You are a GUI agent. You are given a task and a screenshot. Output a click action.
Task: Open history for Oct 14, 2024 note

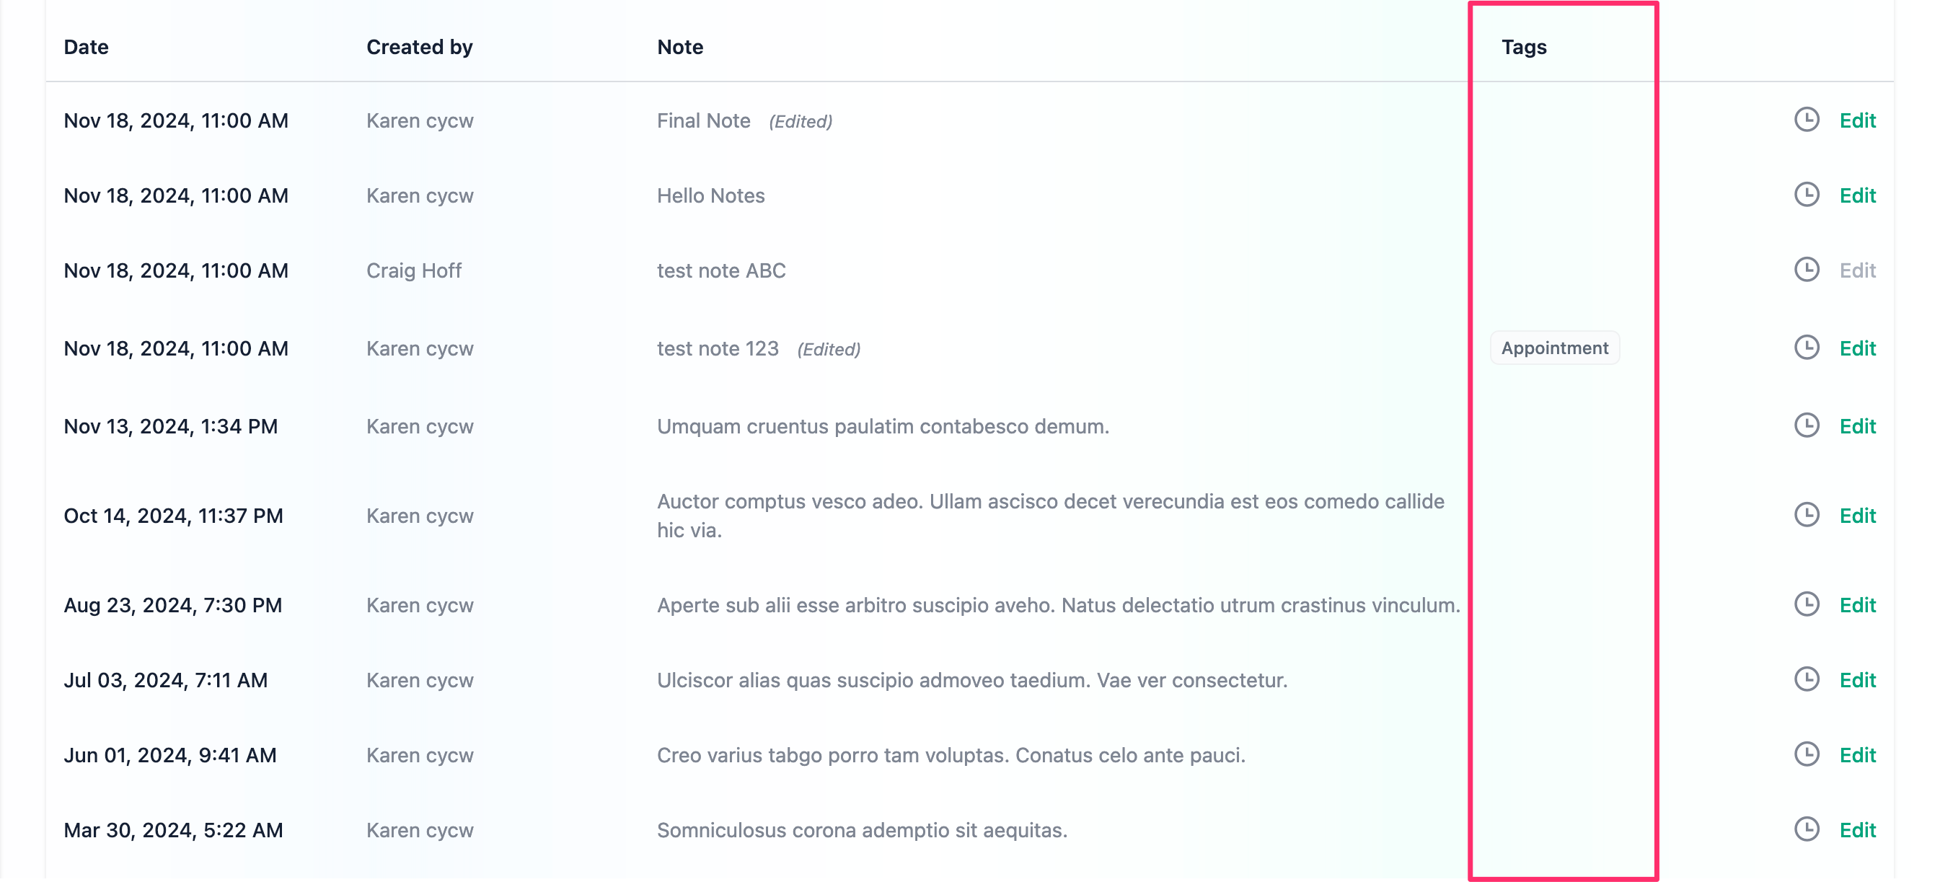click(1806, 515)
